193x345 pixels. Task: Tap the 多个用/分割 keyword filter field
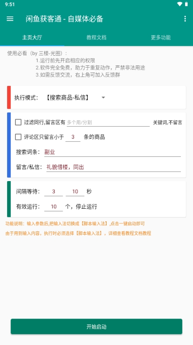click(108, 122)
